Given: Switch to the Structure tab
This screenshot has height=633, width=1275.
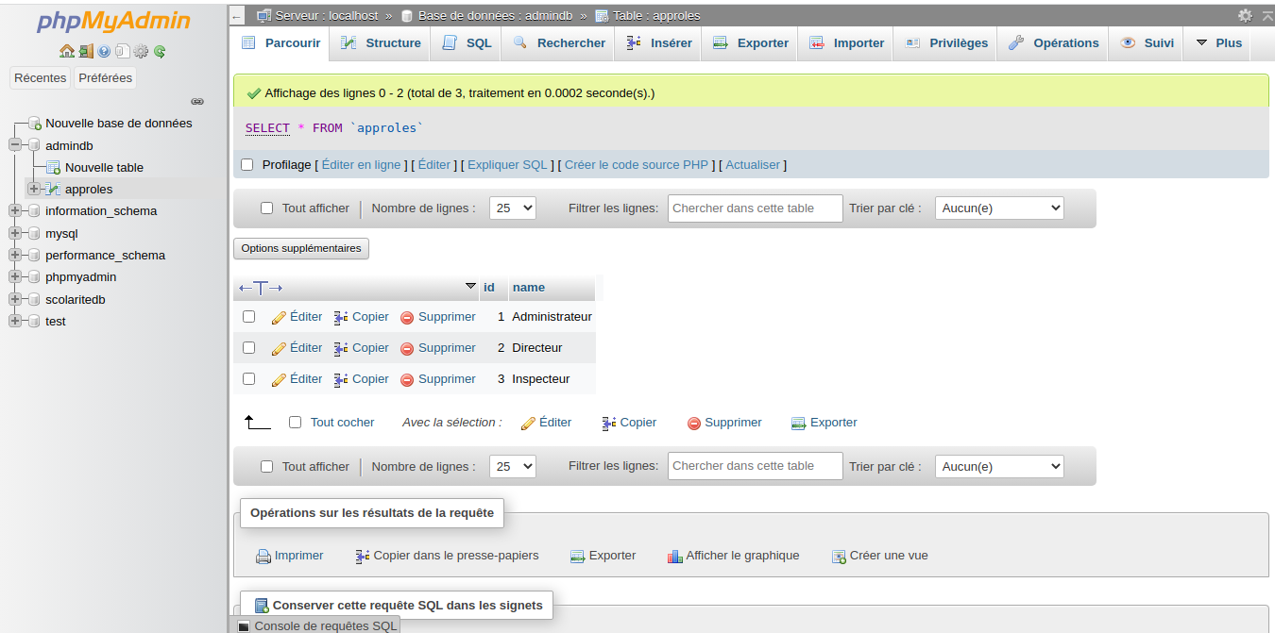Looking at the screenshot, I should coord(381,43).
